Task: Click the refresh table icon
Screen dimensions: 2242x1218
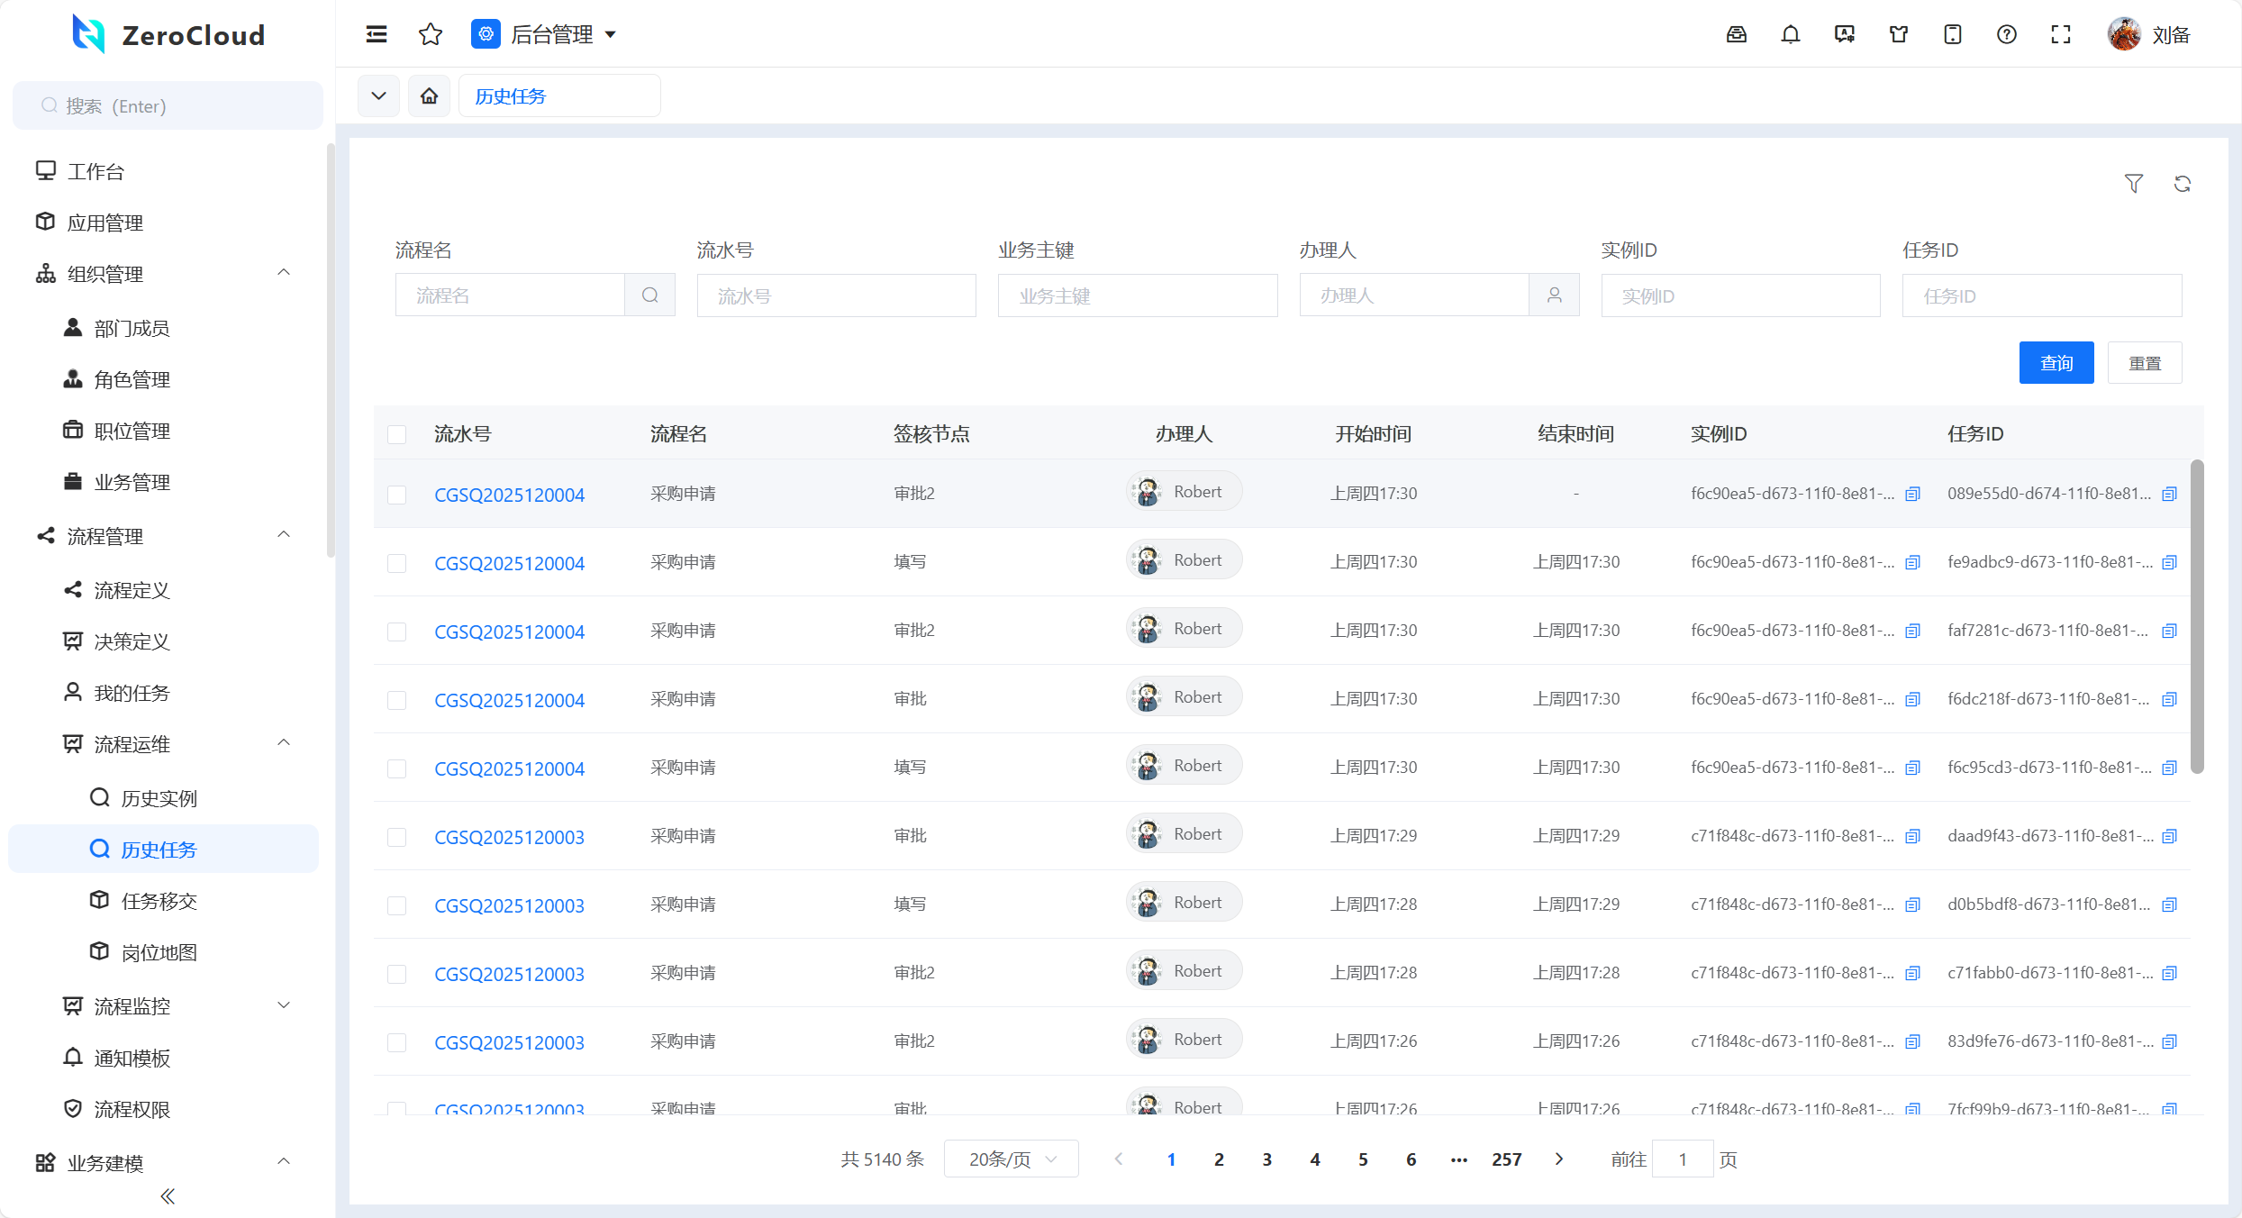Action: coord(2182,184)
